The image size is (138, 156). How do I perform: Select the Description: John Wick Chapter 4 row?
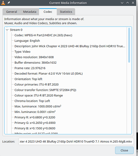pyautogui.click(x=70, y=46)
